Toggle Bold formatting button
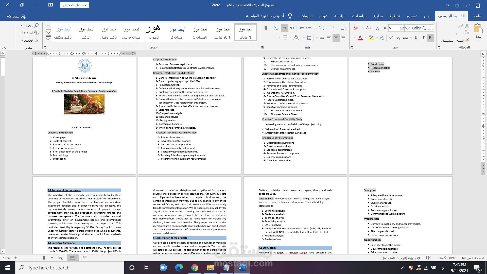This screenshot has width=487, height=274. tap(430, 38)
